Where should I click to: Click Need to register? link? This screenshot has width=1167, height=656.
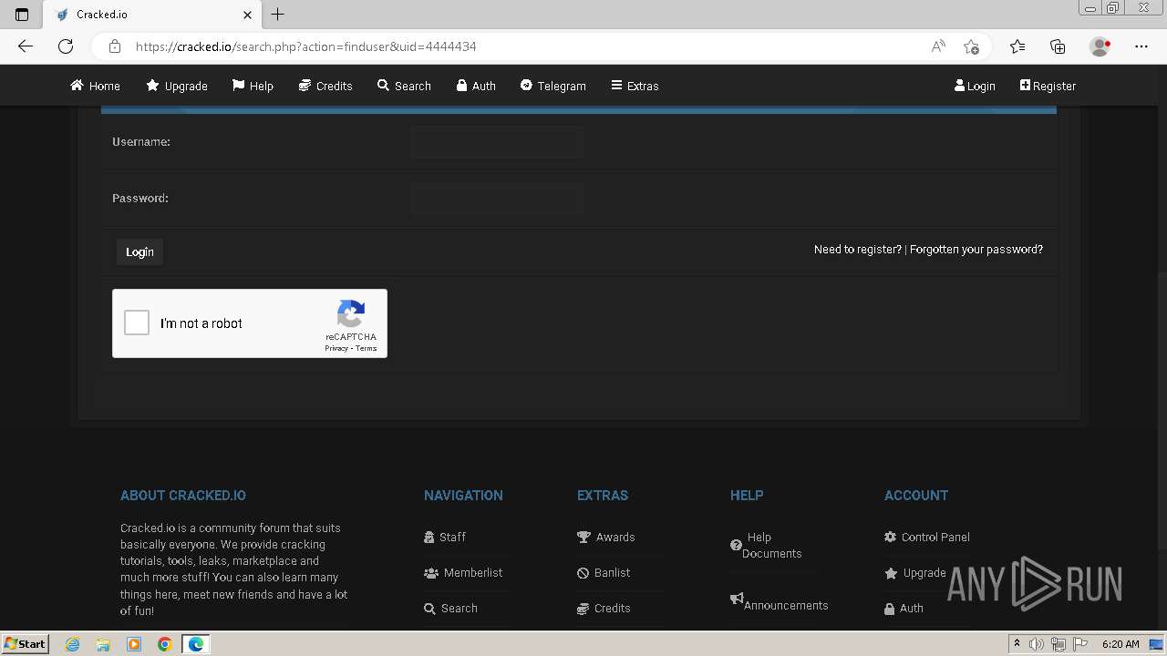[857, 249]
